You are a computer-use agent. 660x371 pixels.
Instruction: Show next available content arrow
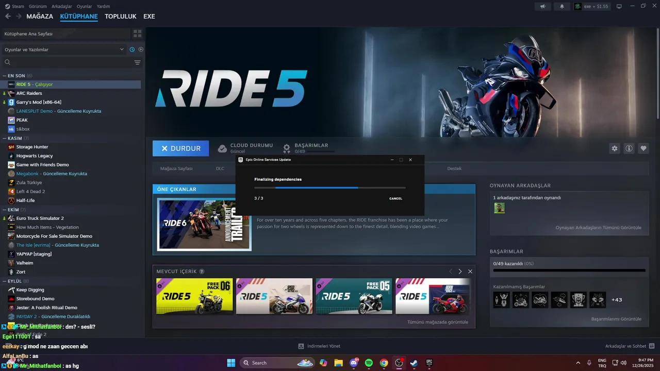click(x=460, y=271)
